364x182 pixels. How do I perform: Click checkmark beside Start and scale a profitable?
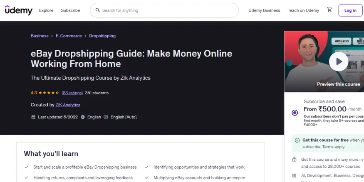click(x=27, y=167)
